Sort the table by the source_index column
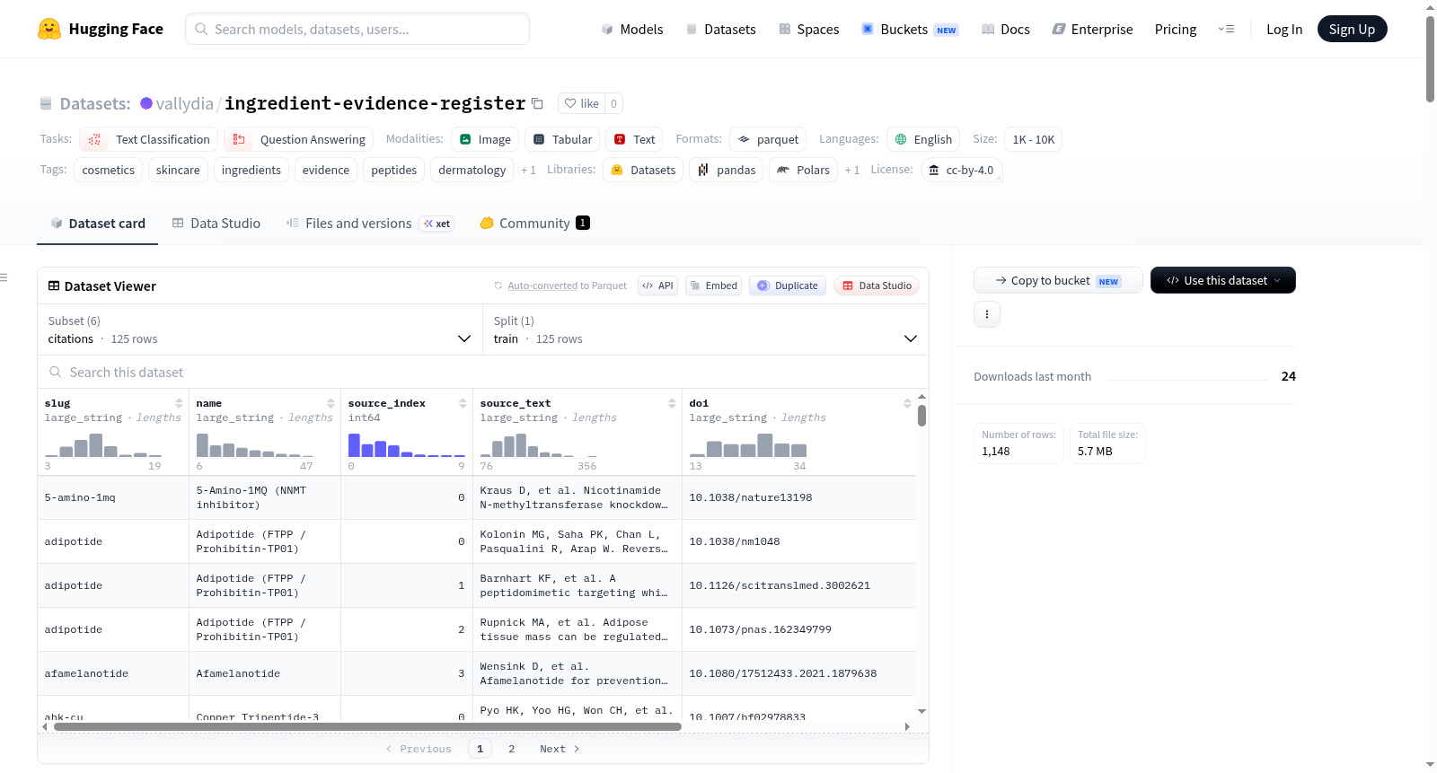Viewport: 1437px width, 773px height. [463, 403]
